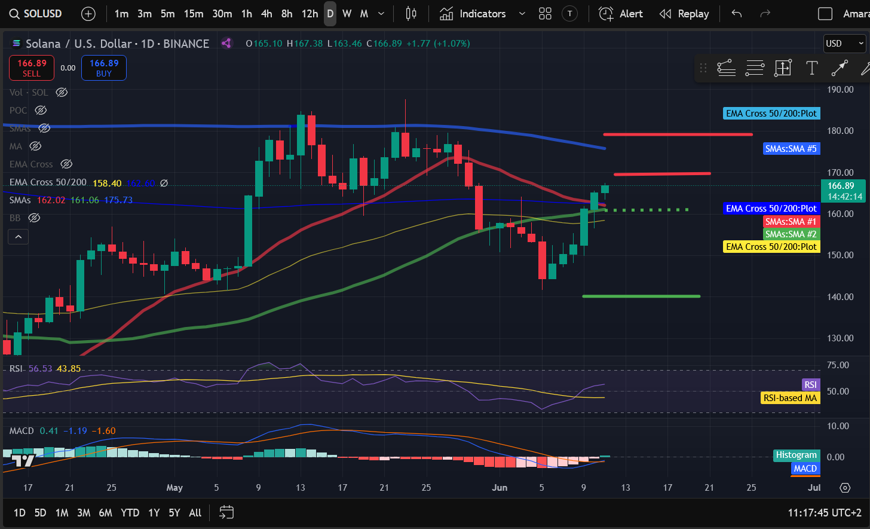Collapse the indicator legend list

click(x=18, y=237)
